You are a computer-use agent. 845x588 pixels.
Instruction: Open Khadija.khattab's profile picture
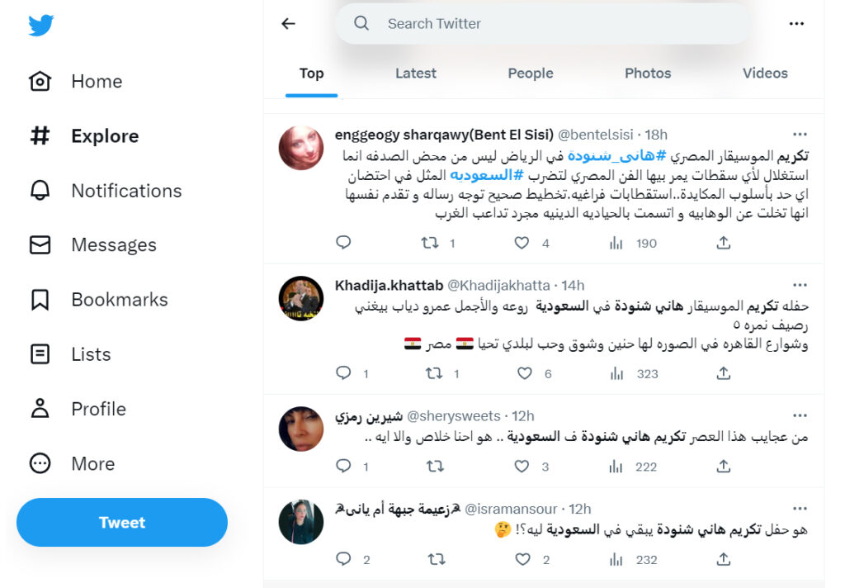pos(300,298)
